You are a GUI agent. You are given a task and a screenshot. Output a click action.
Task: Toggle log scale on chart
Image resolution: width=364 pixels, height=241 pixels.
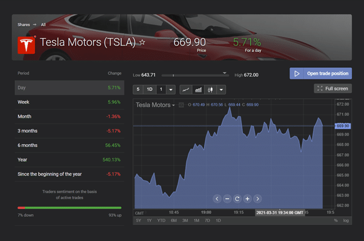pyautogui.click(x=346, y=220)
